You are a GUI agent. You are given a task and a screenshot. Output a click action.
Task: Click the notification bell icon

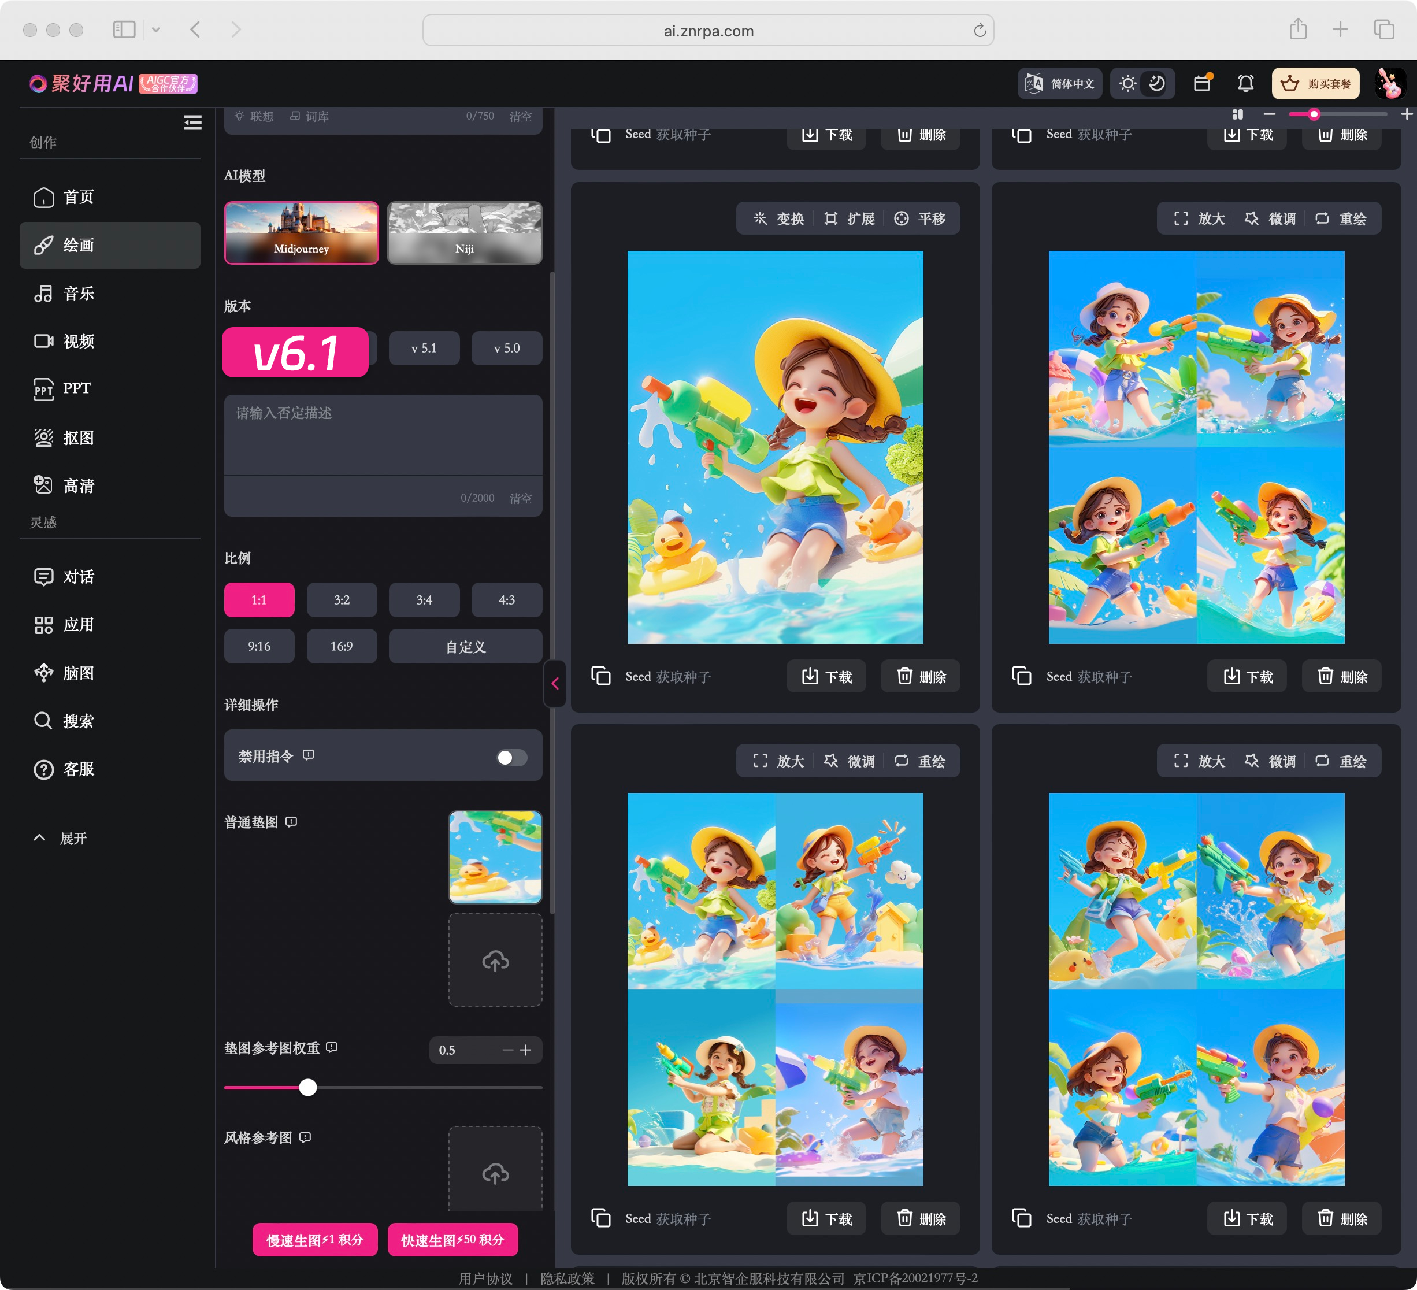(x=1245, y=84)
